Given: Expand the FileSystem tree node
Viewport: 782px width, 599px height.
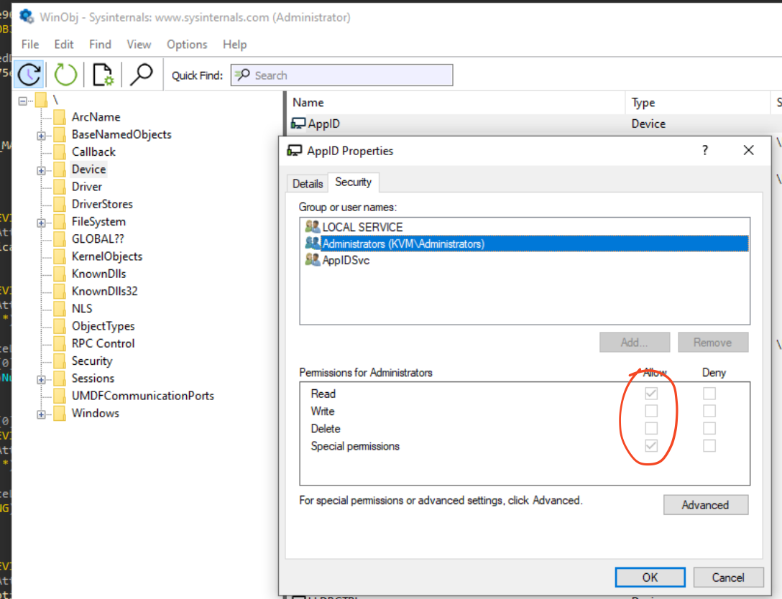Looking at the screenshot, I should click(x=41, y=223).
